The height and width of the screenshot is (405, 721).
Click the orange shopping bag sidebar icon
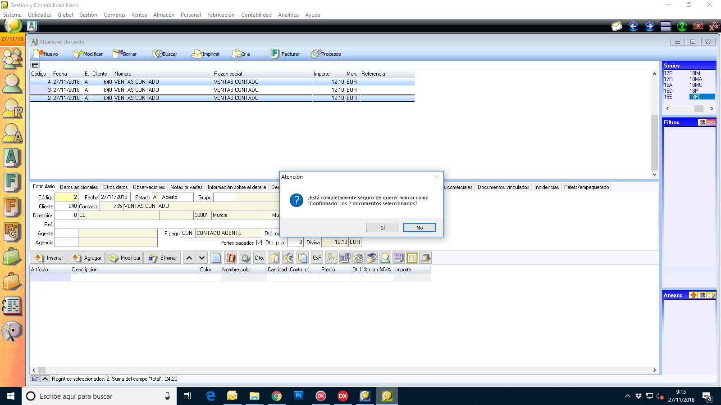pyautogui.click(x=12, y=282)
